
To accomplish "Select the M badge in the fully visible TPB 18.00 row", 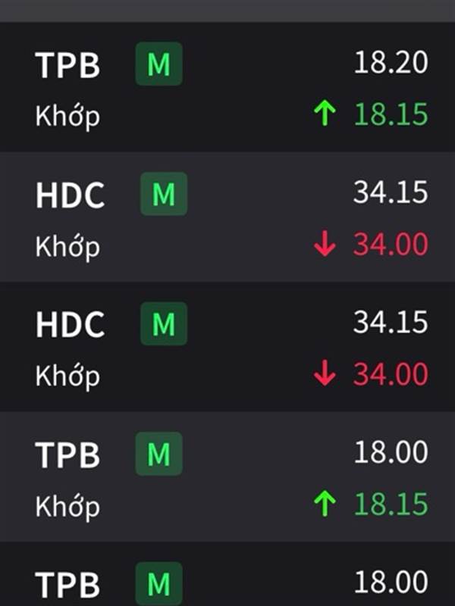I will (159, 454).
